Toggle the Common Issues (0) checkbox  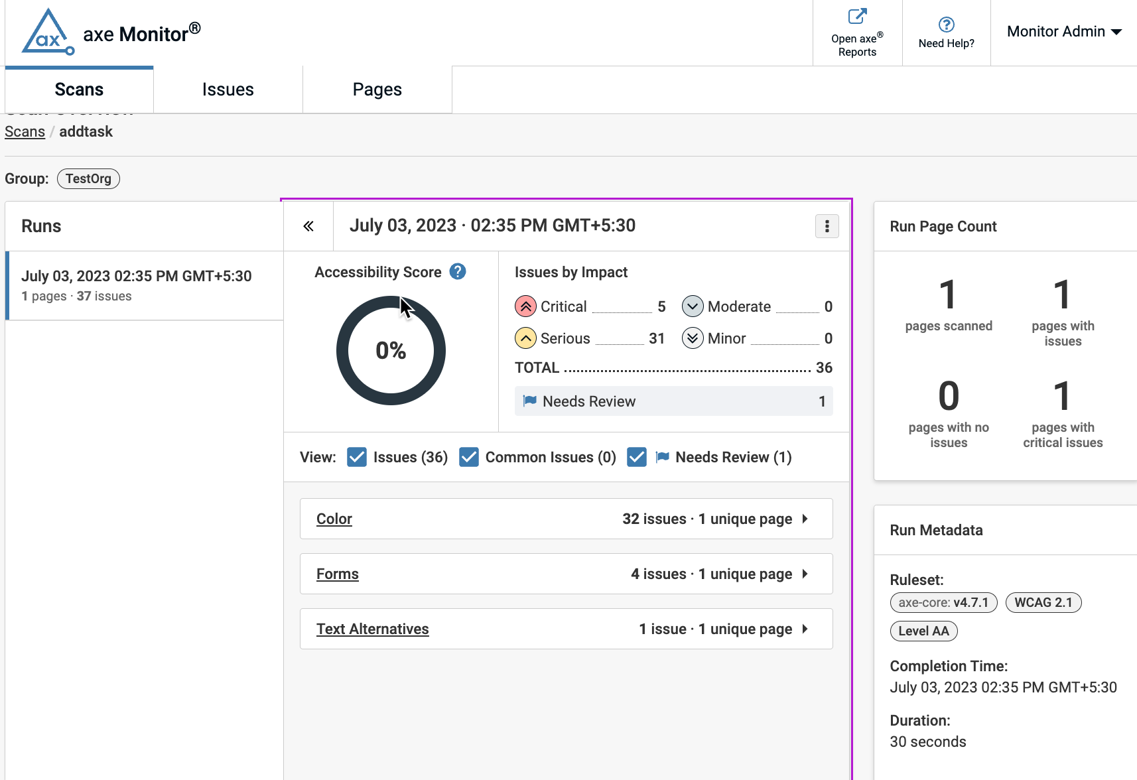[469, 457]
